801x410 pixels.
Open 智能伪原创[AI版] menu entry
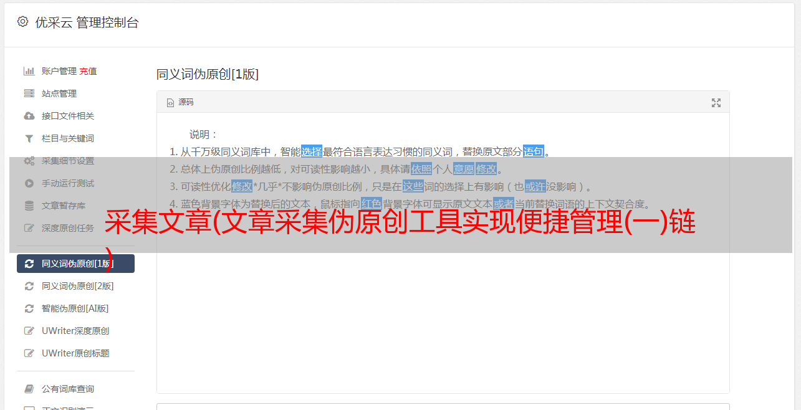[x=75, y=308]
